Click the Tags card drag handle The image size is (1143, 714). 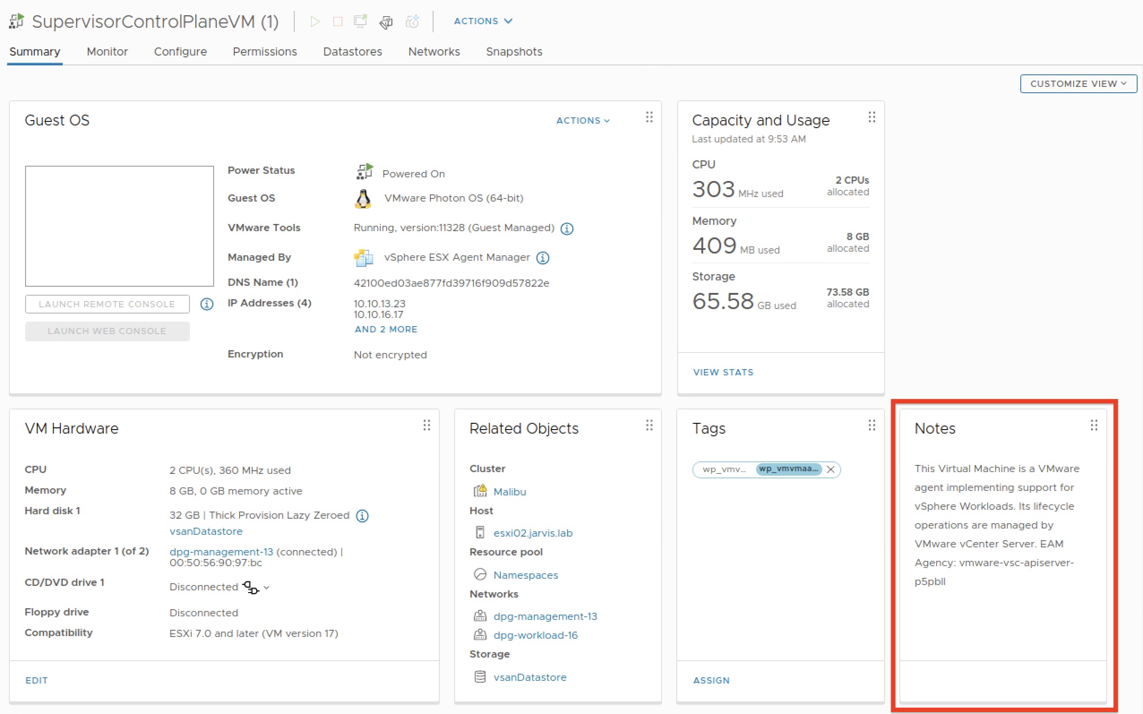click(x=872, y=426)
